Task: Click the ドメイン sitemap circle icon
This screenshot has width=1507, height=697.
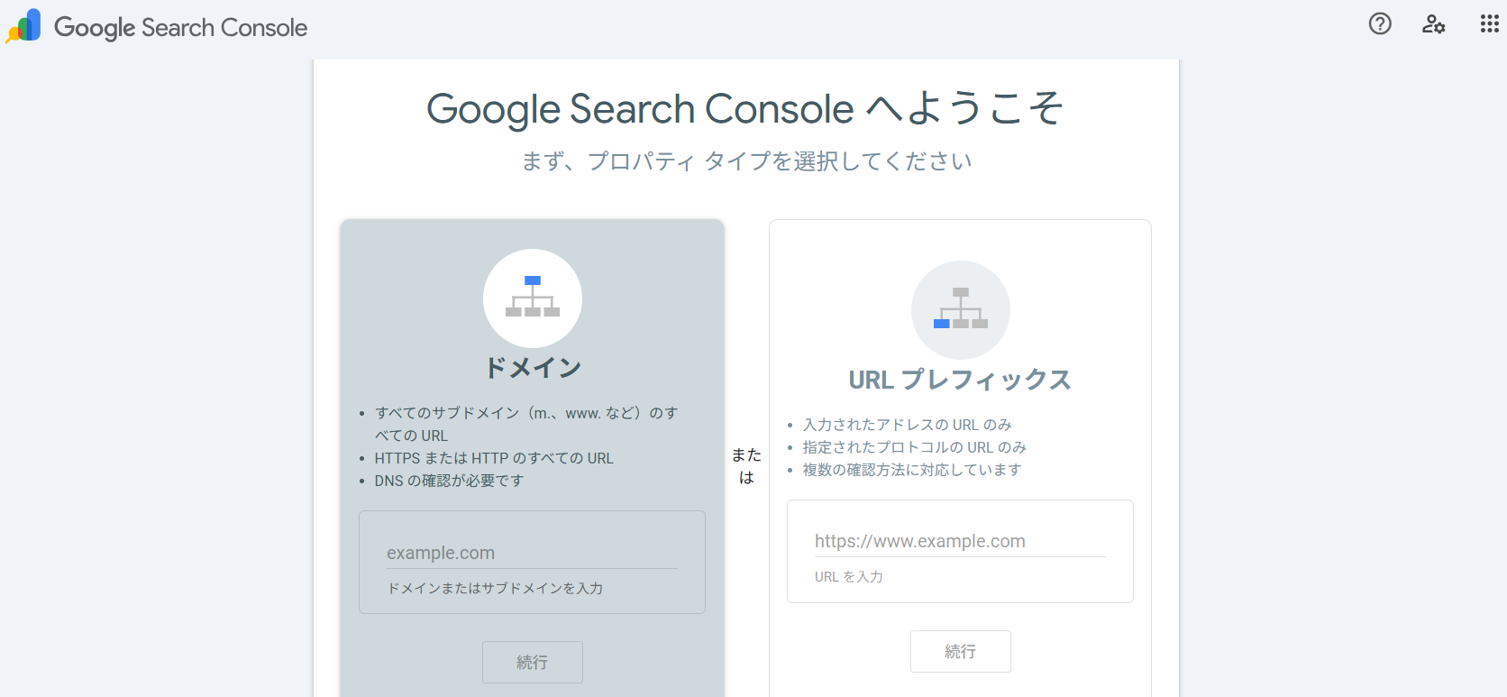Action: (x=532, y=298)
